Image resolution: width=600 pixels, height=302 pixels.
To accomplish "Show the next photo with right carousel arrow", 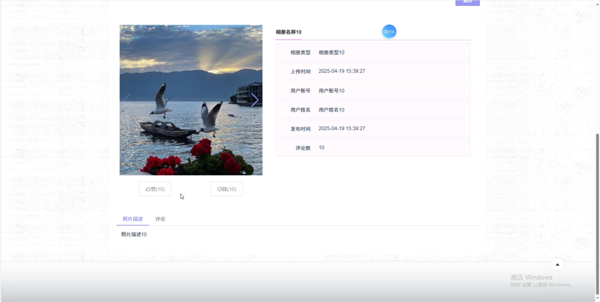I will [254, 100].
